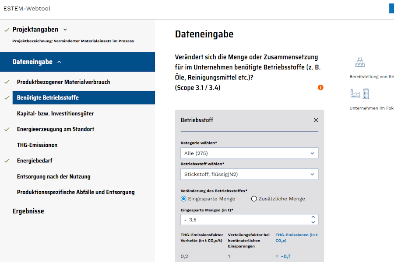Click the Unternehmen im Fokus factory icon
This screenshot has width=394, height=262.
(360, 93)
